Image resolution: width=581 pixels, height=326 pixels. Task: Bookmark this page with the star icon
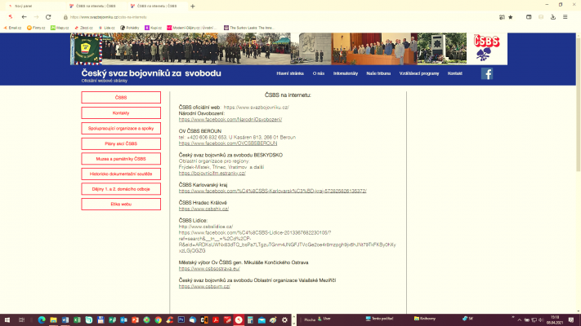(x=511, y=17)
